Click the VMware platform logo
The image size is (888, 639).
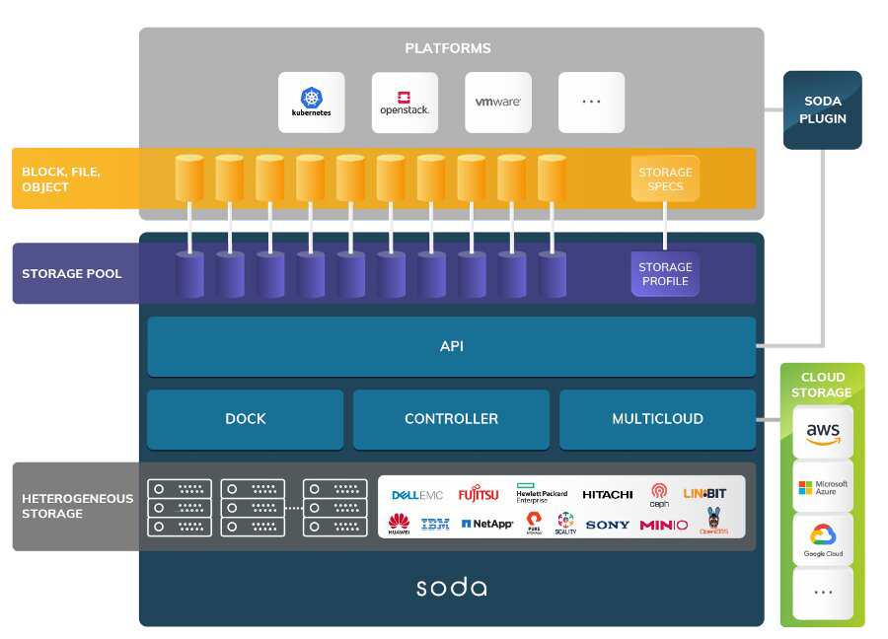coord(497,103)
